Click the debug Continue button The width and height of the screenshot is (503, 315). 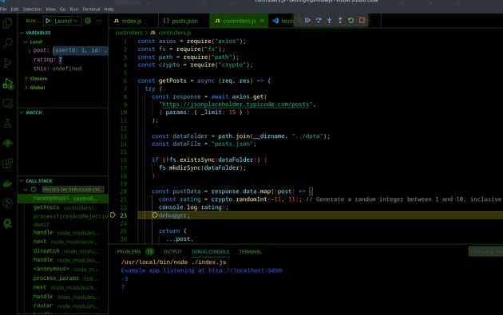click(x=307, y=21)
